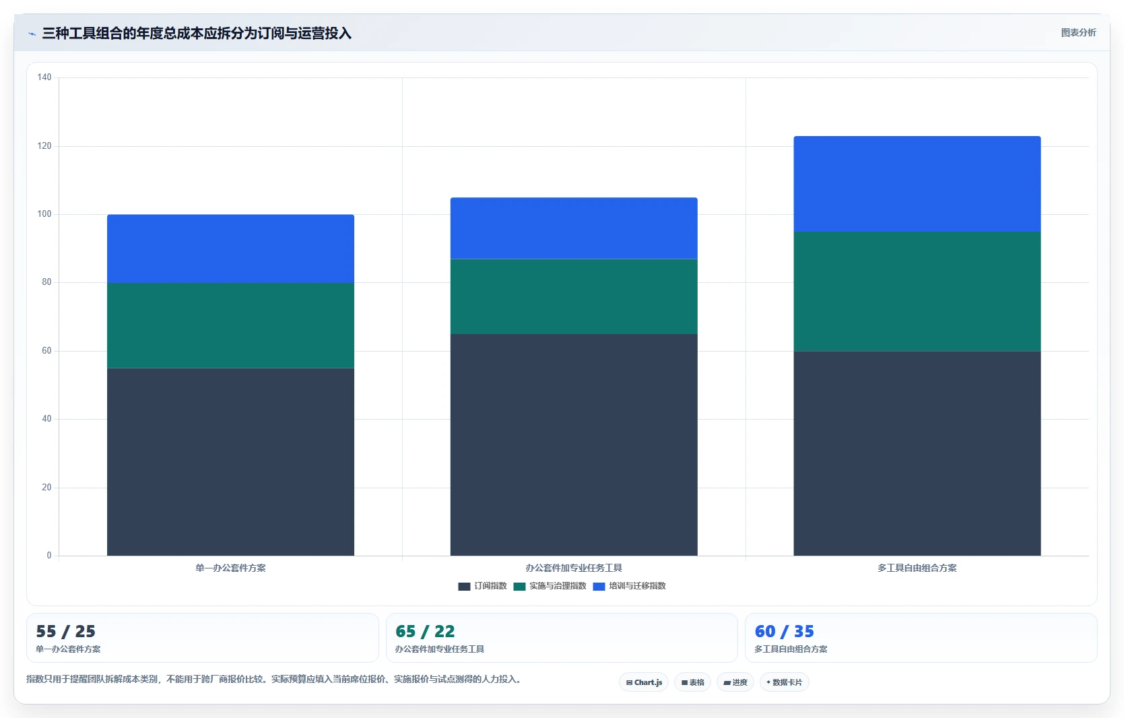Click the y-axis tick label 60
This screenshot has width=1124, height=718.
click(46, 351)
